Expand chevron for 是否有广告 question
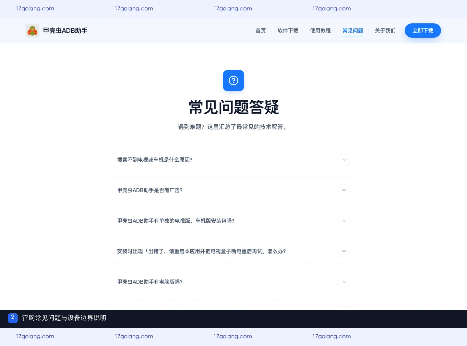Image resolution: width=467 pixels, height=346 pixels. click(x=344, y=190)
